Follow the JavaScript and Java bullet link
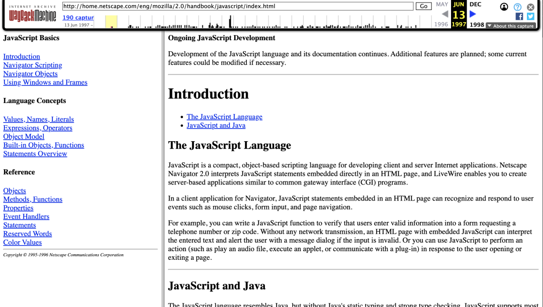The width and height of the screenshot is (543, 307). (x=216, y=125)
